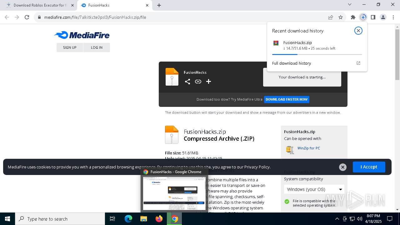The image size is (400, 225).
Task: Open the WinZip for PC link
Action: 309,148
